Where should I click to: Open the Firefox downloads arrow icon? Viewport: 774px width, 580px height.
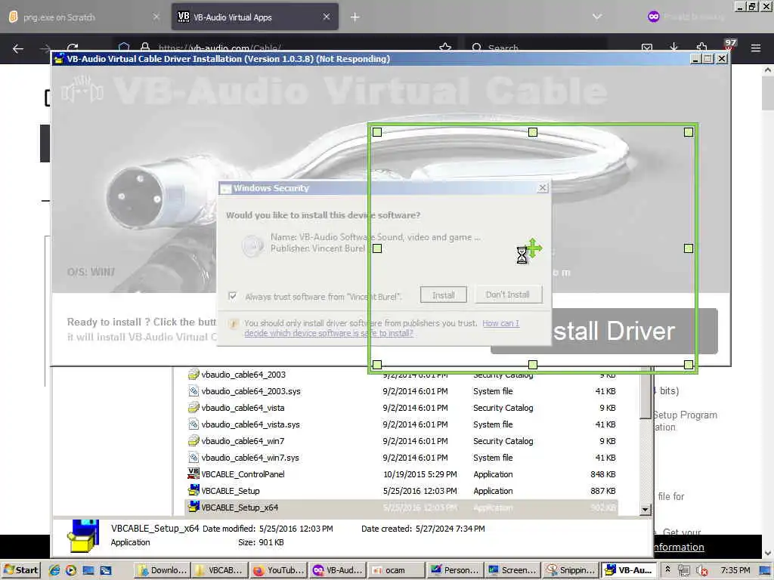coord(673,47)
